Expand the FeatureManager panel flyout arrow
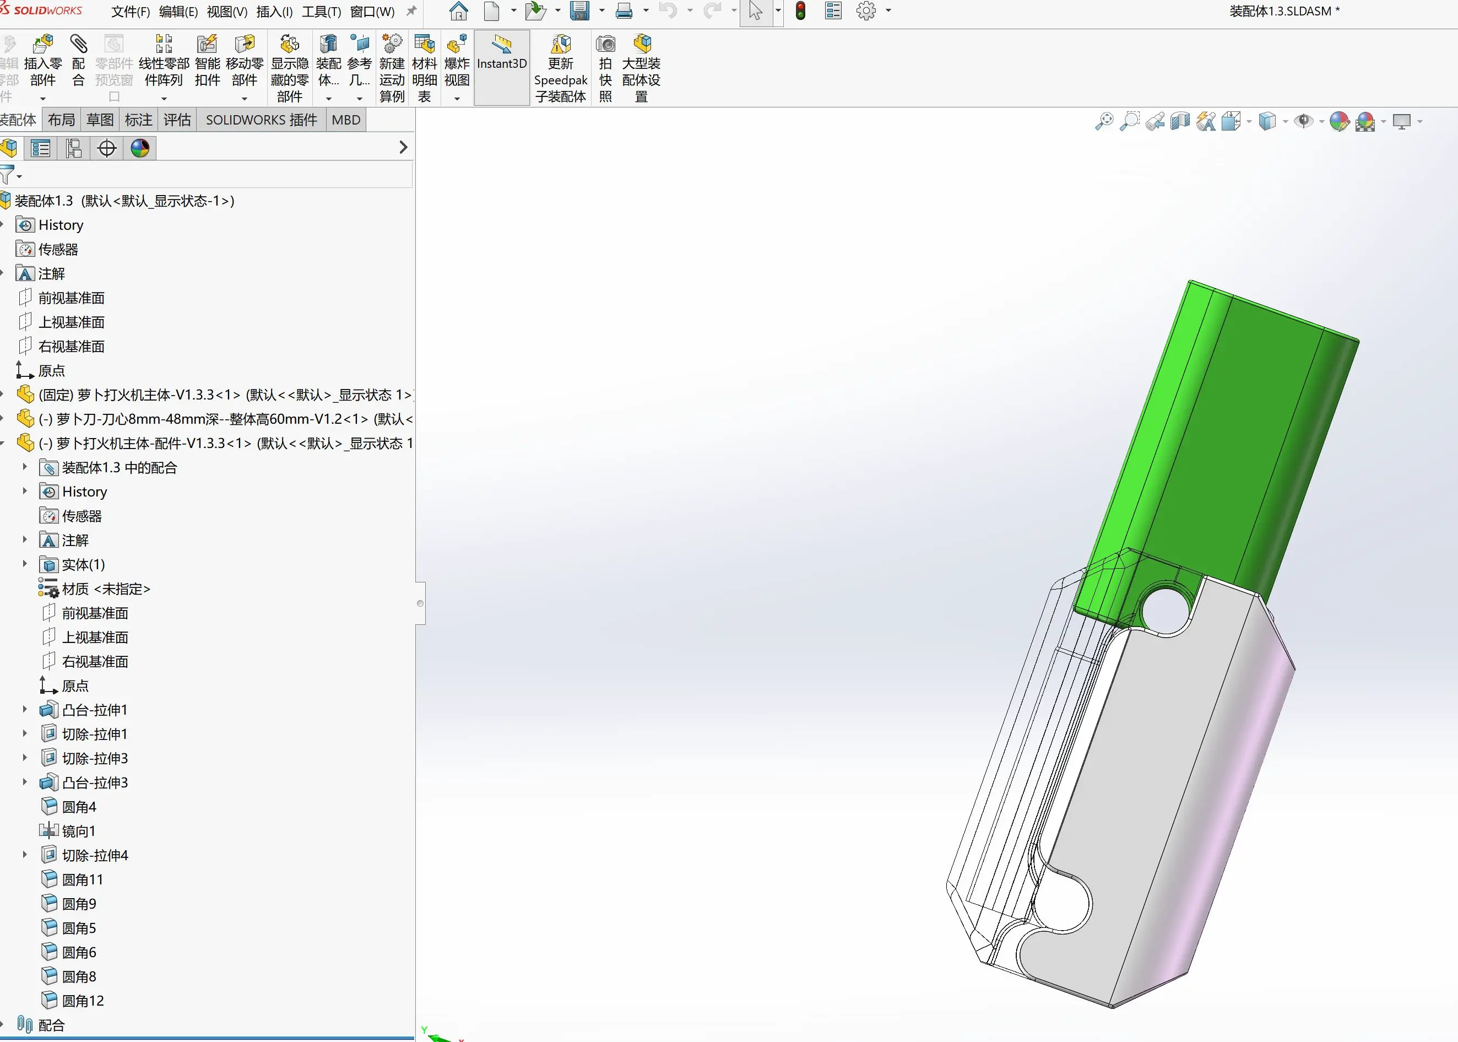Viewport: 1458px width, 1042px height. coord(403,148)
